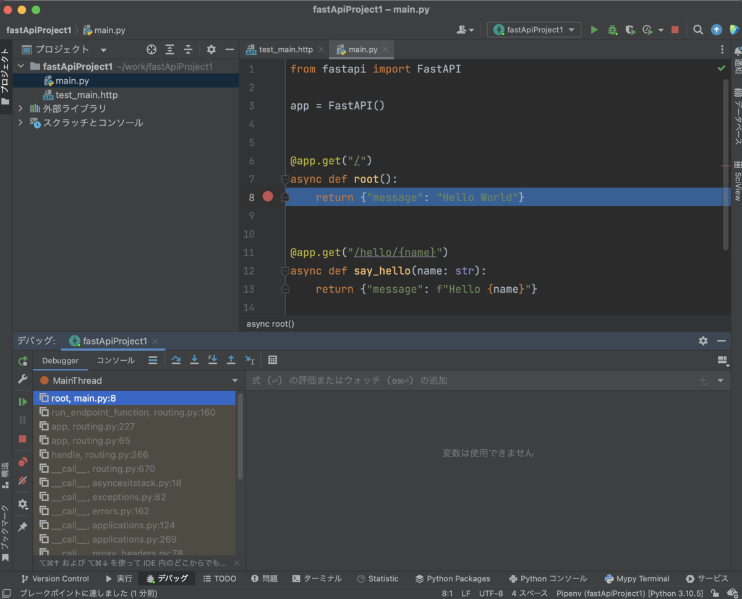Open the MainThread thread selector dropdown

[x=235, y=381]
